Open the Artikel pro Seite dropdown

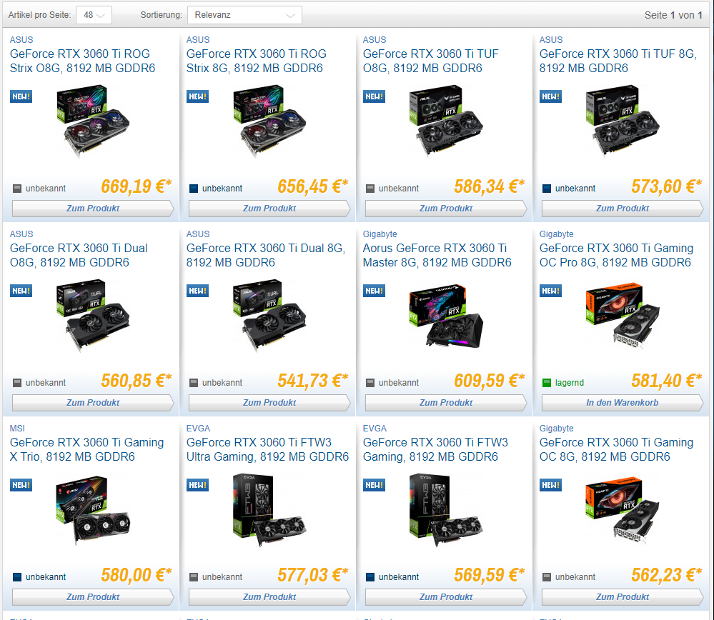94,15
